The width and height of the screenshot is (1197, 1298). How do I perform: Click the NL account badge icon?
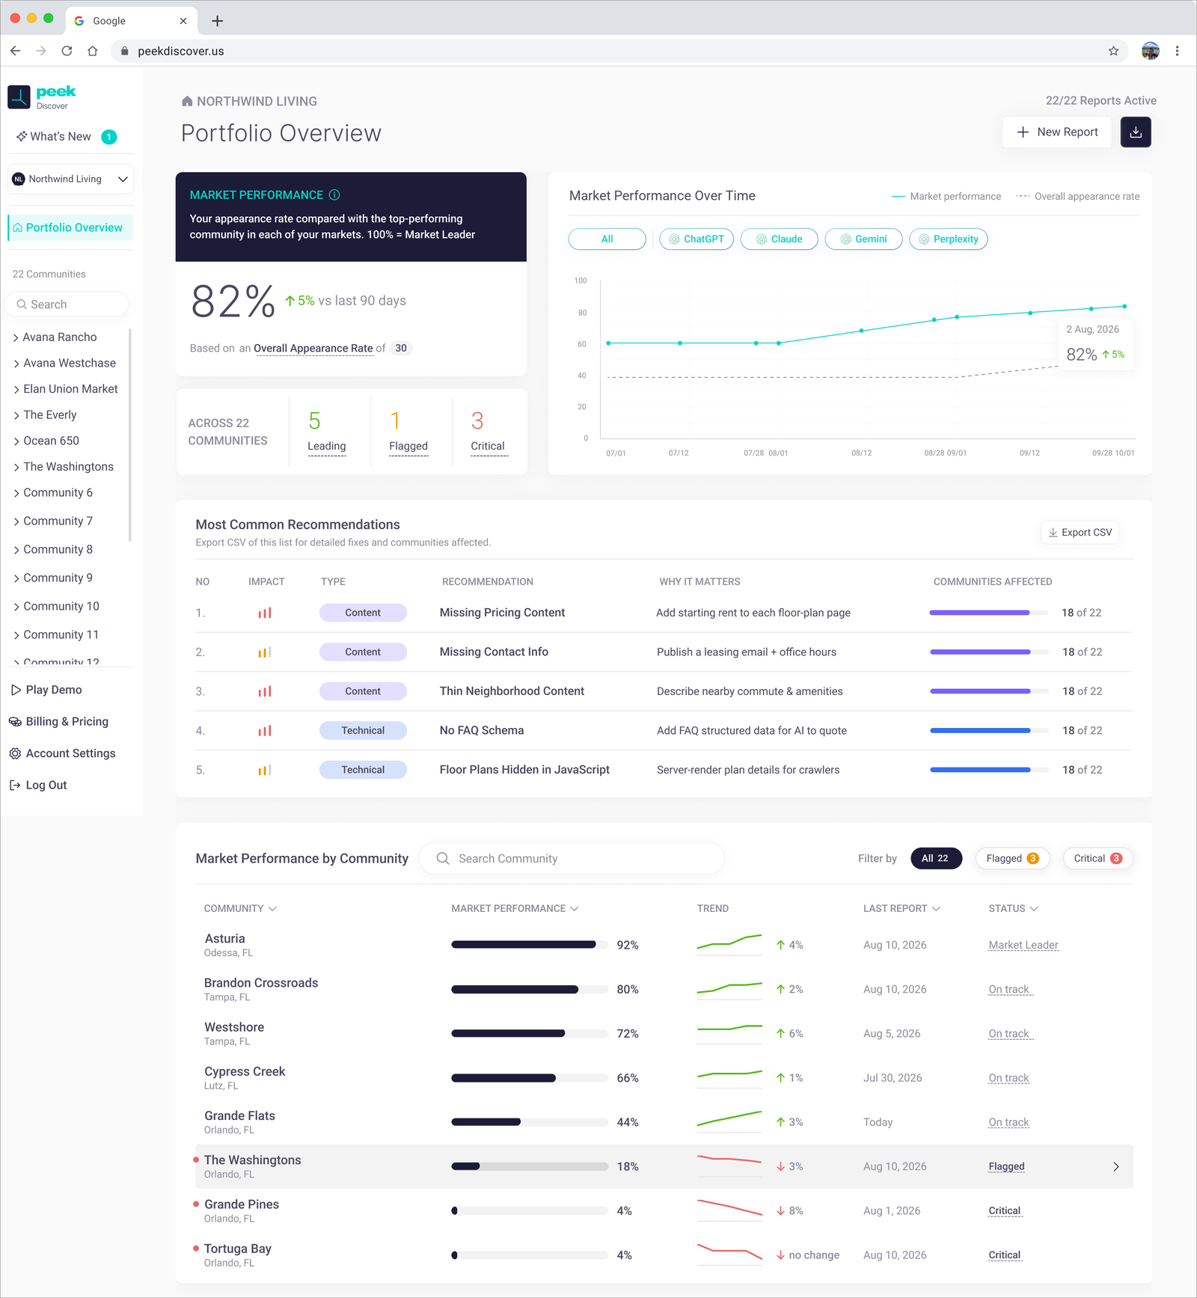coord(19,179)
